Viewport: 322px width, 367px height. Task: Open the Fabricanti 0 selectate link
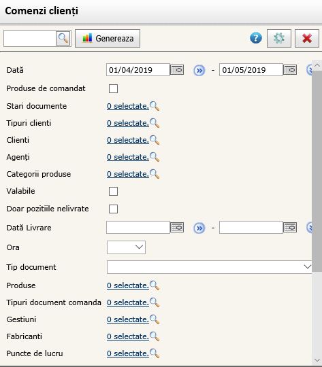coord(128,336)
